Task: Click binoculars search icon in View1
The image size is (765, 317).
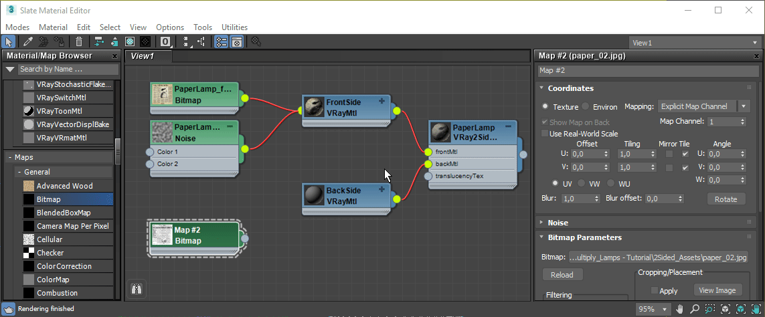Action: point(137,289)
